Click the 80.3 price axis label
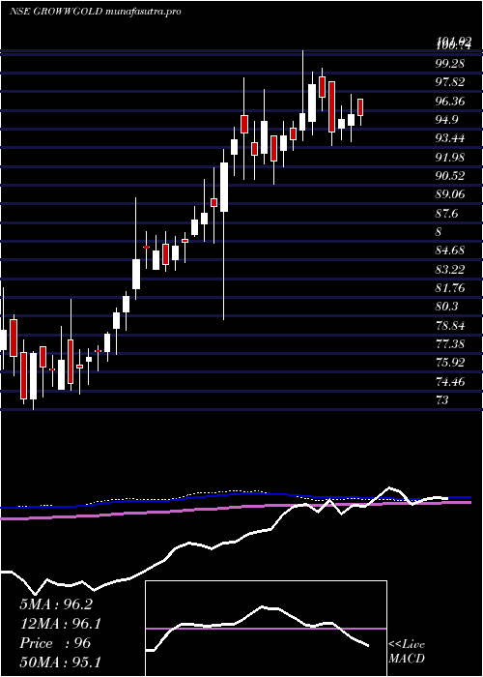This screenshot has width=483, height=677. 446,307
